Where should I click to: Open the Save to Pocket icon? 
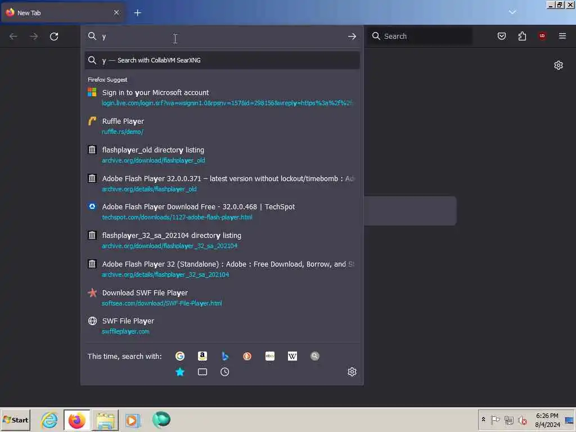tap(502, 36)
